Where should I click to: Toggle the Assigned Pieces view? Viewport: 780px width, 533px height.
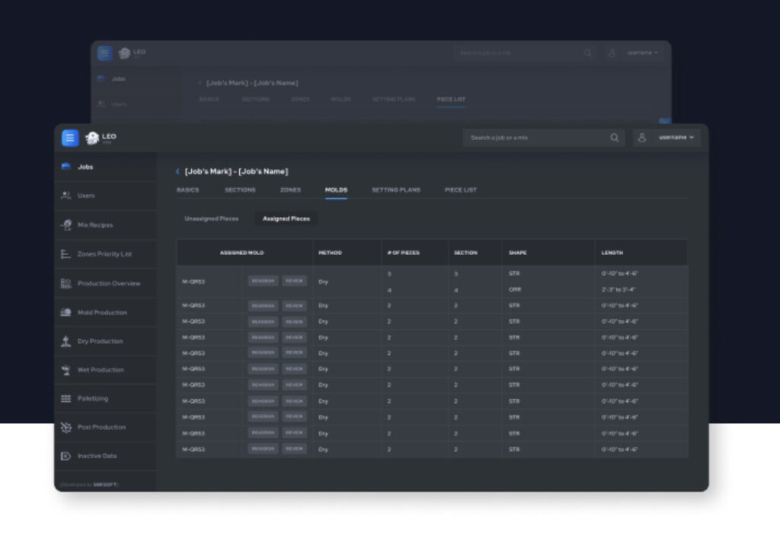[x=285, y=218]
